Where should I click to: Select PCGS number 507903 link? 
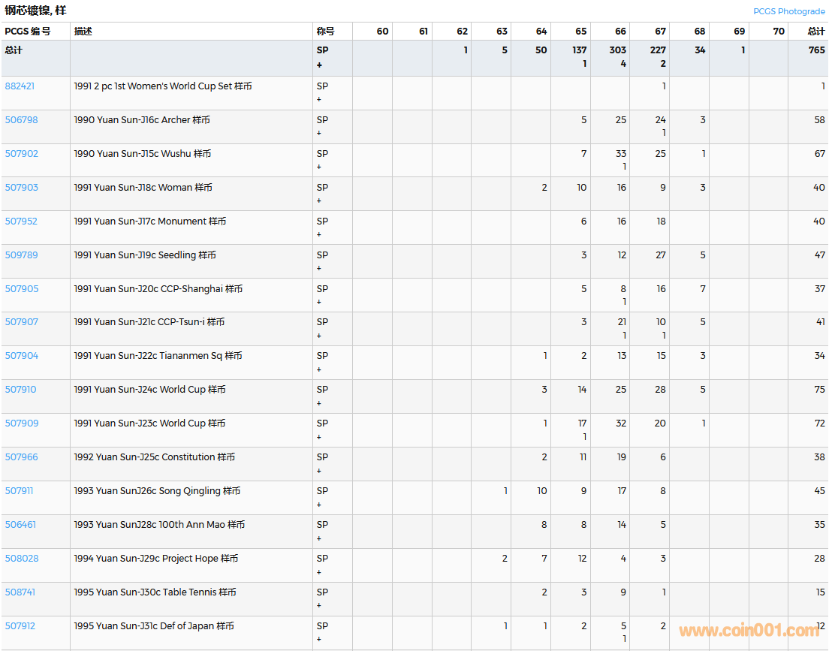pos(21,188)
